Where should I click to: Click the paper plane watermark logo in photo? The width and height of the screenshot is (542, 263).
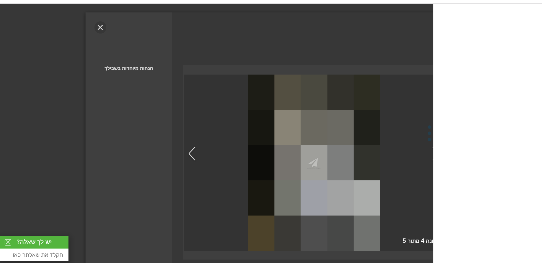(314, 163)
